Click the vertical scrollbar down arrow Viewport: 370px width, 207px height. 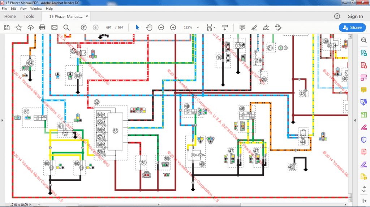point(350,200)
